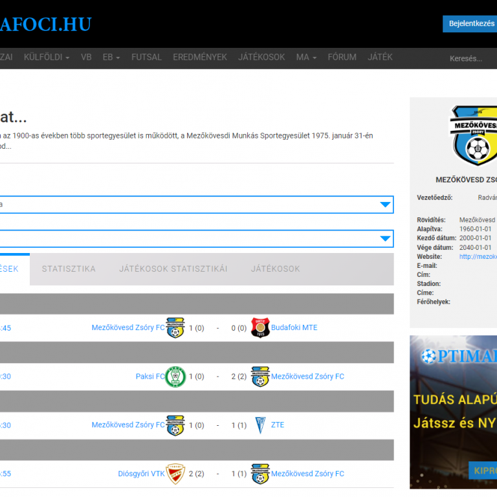Open EREDMÉNYEK in the navigation bar
This screenshot has height=497, width=497.
click(x=200, y=57)
